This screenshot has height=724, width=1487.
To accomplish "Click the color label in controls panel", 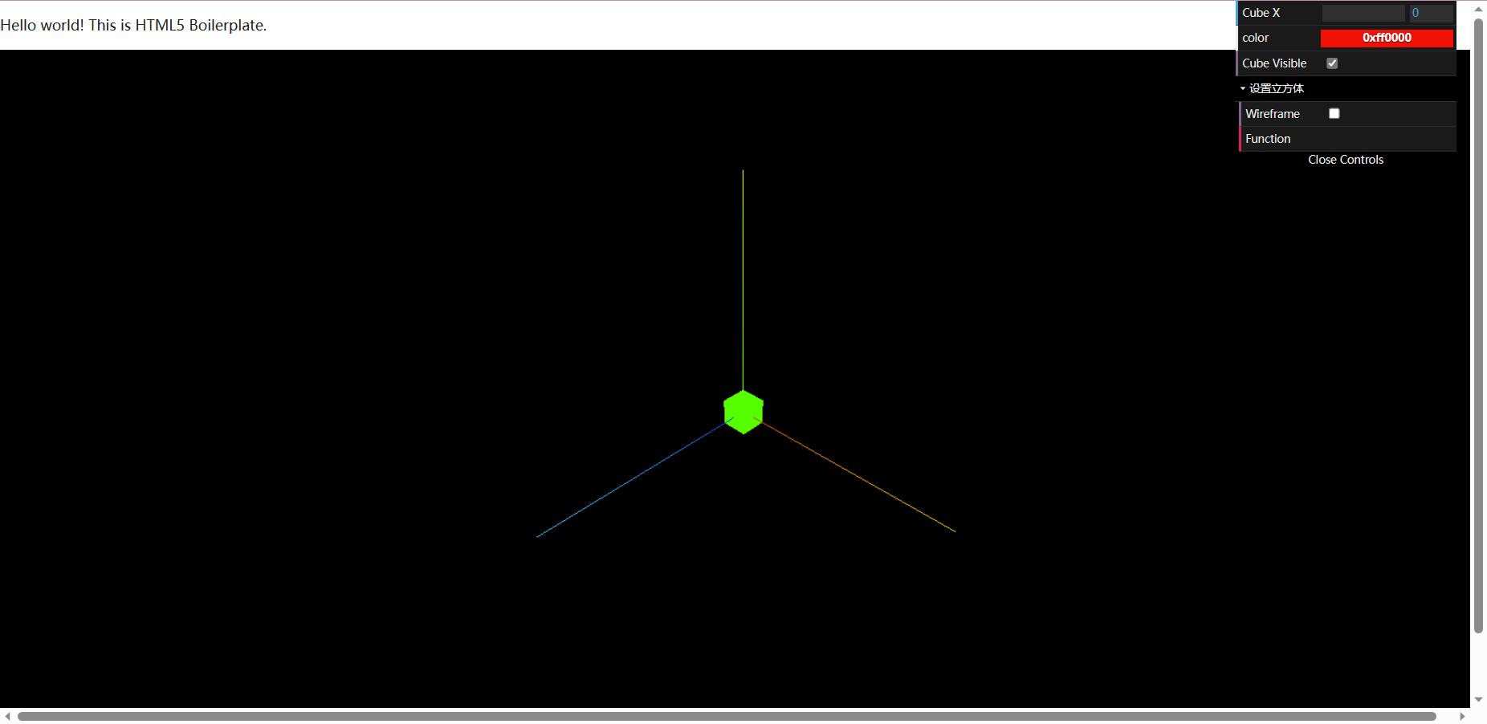I will click(1255, 38).
